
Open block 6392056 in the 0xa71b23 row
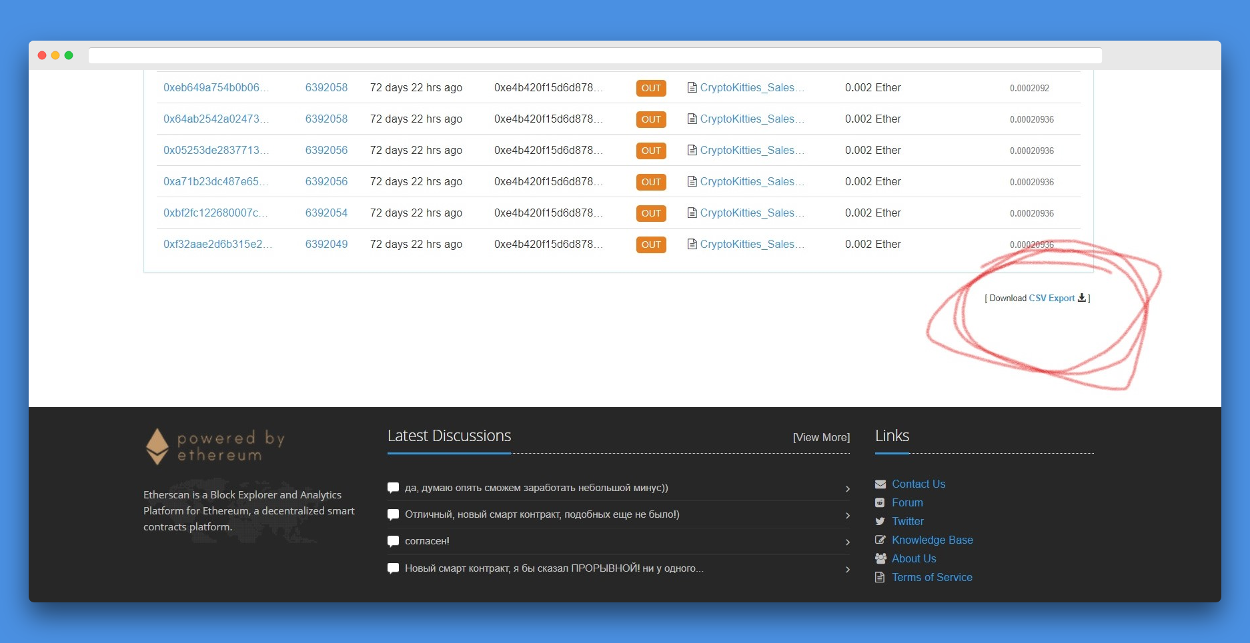coord(326,181)
